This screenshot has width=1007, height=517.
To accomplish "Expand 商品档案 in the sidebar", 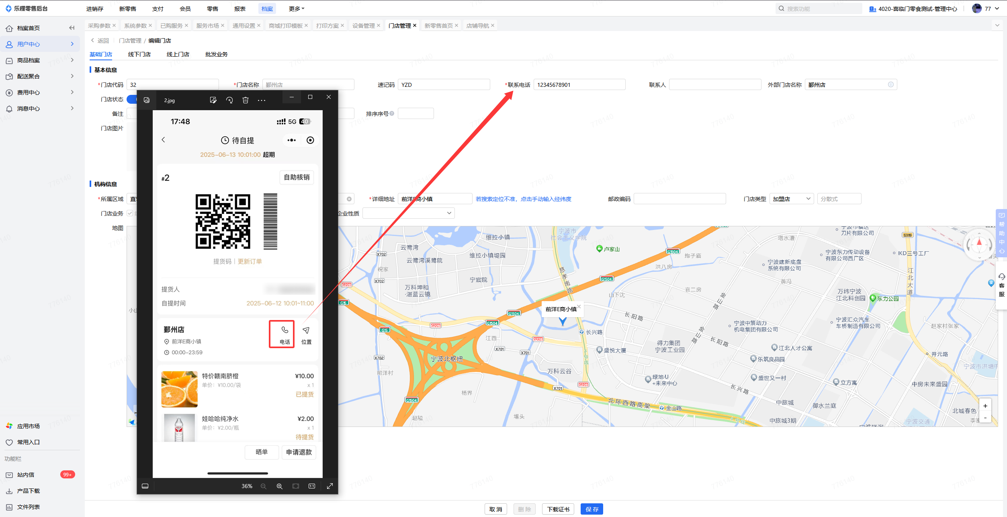I will 40,60.
